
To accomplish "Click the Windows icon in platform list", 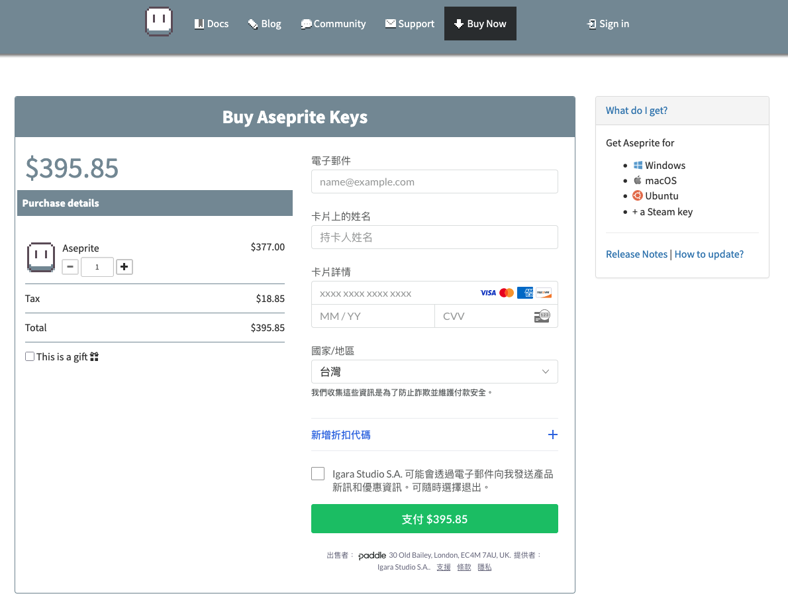I will [638, 166].
